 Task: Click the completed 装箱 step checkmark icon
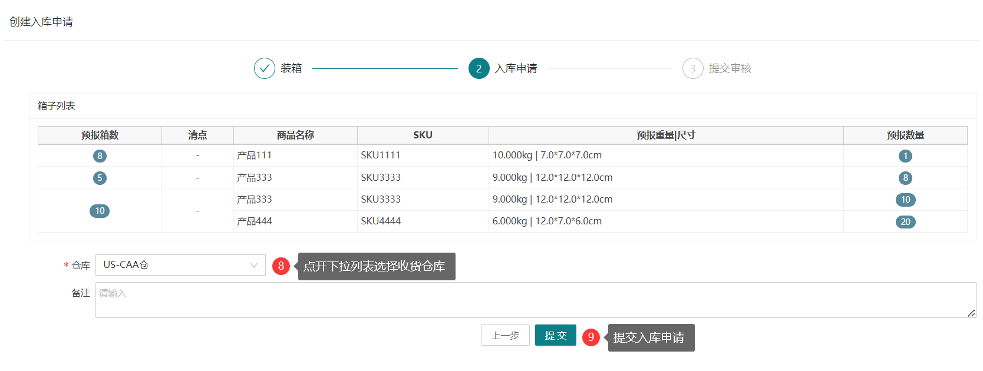[265, 68]
